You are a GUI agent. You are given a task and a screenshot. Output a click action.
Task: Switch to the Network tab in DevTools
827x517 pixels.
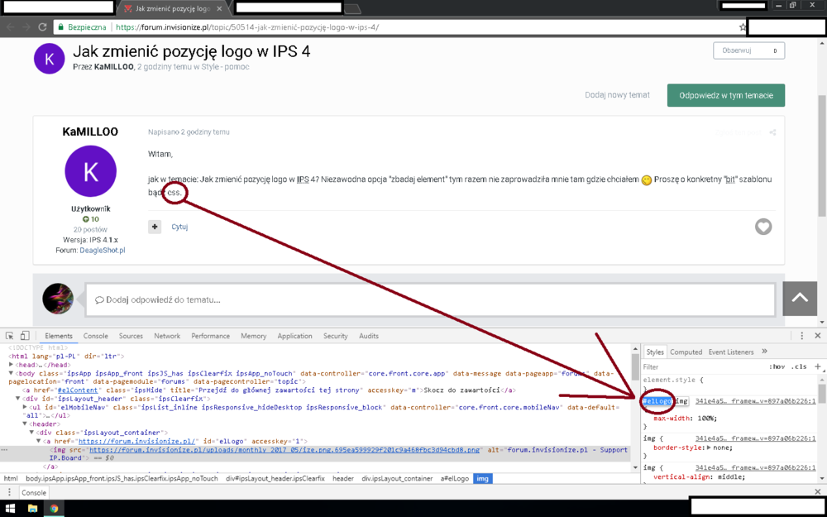pyautogui.click(x=166, y=336)
